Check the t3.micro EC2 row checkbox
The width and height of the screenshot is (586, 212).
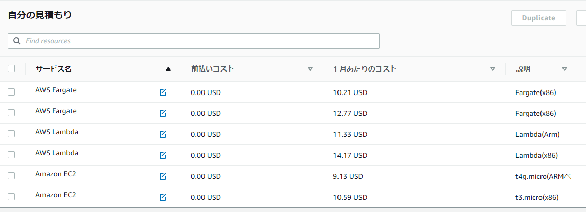tap(11, 197)
